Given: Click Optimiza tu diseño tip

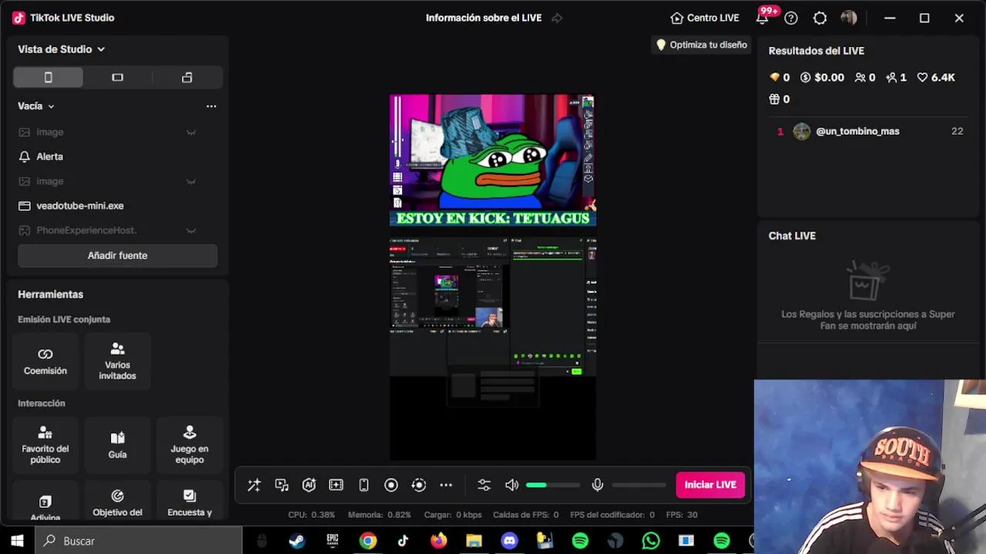Looking at the screenshot, I should pos(701,45).
